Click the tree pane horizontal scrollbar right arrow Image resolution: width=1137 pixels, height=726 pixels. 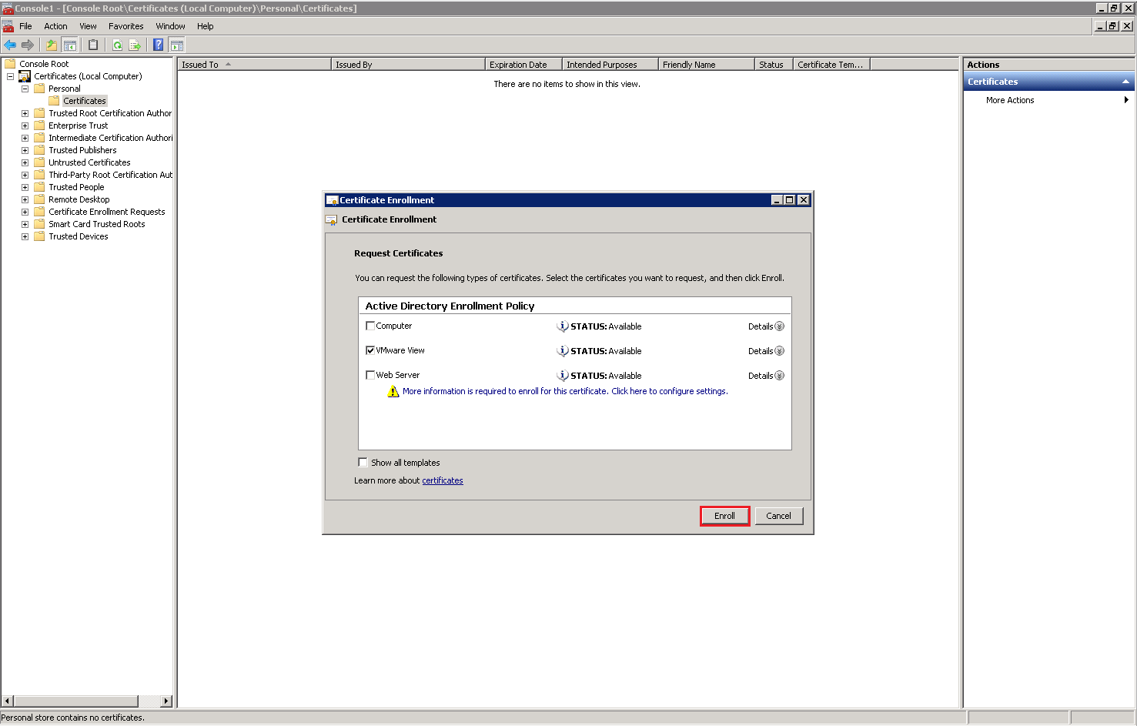click(166, 701)
